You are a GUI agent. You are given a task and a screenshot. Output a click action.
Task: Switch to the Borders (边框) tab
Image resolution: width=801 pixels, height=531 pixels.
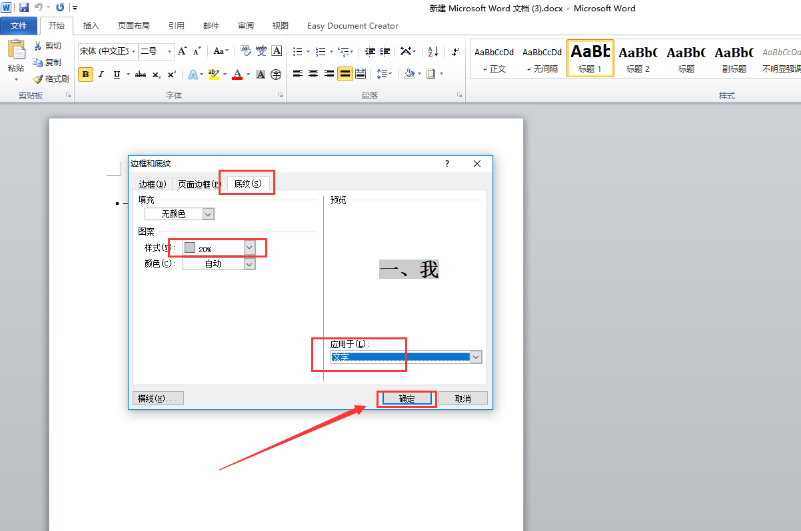tap(153, 184)
